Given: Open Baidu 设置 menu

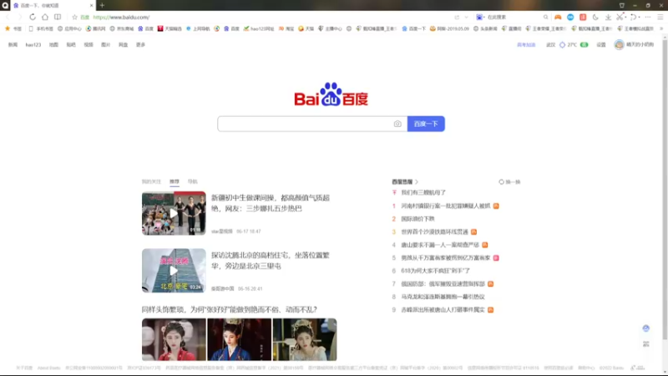Looking at the screenshot, I should tap(601, 45).
